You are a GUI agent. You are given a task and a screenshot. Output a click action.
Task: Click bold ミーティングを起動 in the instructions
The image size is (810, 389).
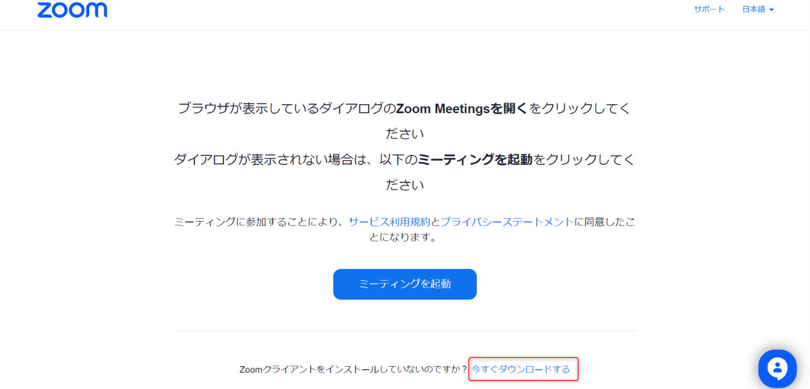click(x=475, y=160)
